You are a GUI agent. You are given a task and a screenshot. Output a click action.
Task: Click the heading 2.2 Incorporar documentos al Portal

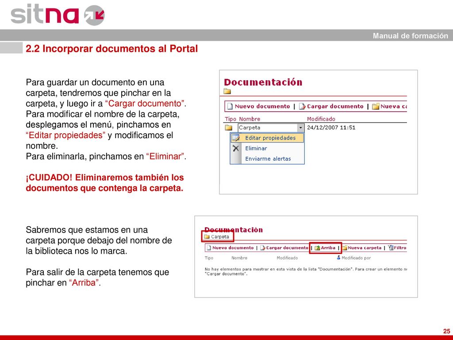(112, 49)
